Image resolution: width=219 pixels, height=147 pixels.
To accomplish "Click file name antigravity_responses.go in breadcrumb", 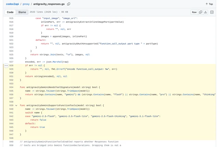I will point(49,4).
